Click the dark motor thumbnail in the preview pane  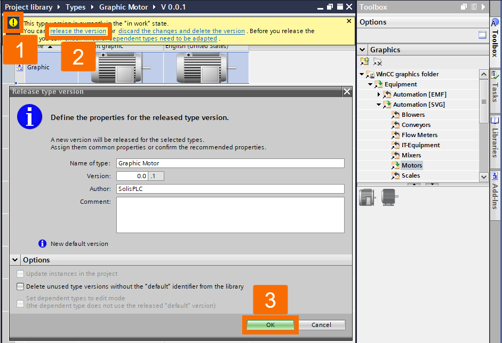pos(389,197)
